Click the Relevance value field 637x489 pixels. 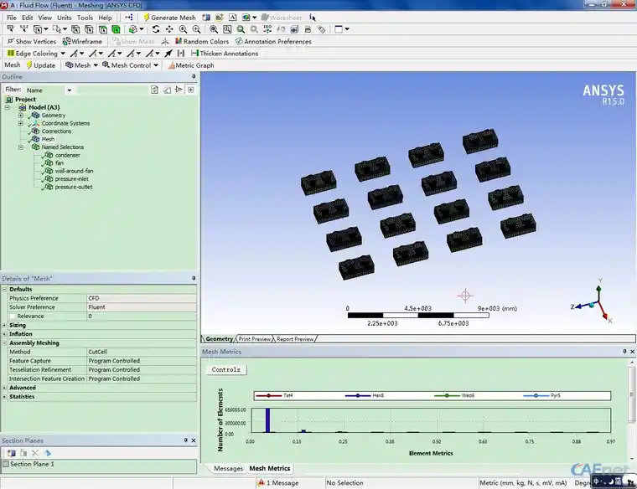click(x=142, y=317)
